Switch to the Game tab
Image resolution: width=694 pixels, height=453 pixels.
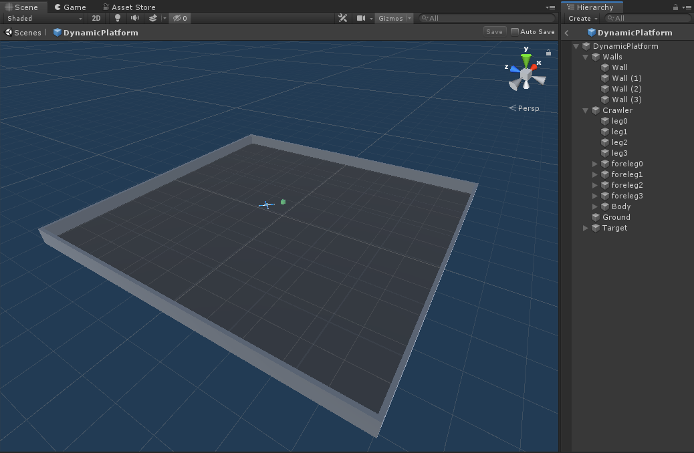[x=70, y=7]
